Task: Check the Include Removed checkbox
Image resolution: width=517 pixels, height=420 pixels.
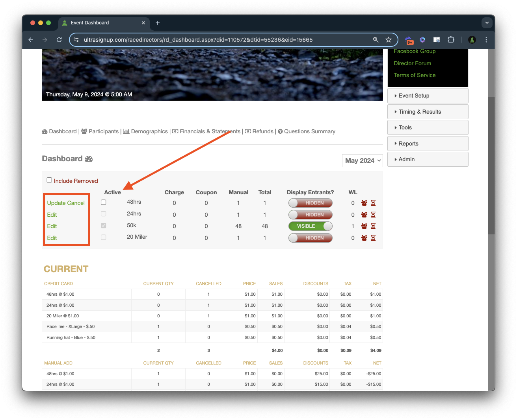Action: tap(49, 180)
